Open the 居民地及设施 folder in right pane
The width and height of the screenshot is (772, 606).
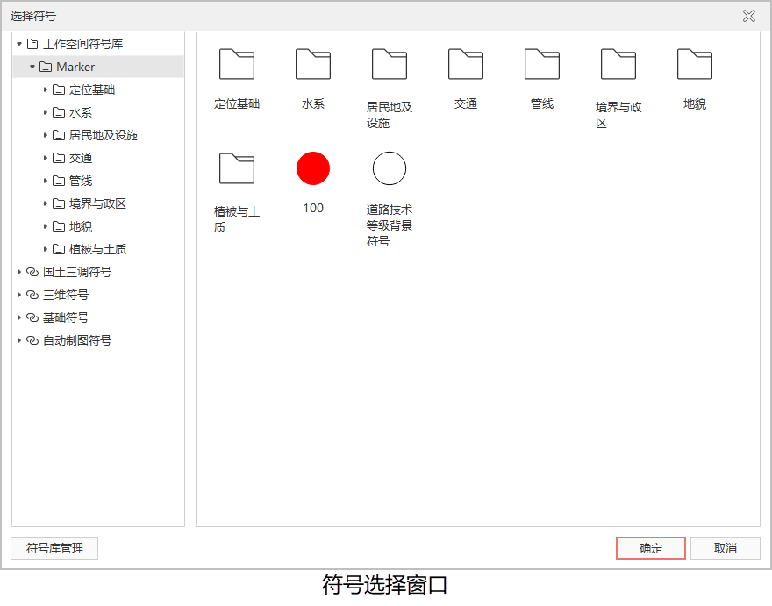[390, 65]
